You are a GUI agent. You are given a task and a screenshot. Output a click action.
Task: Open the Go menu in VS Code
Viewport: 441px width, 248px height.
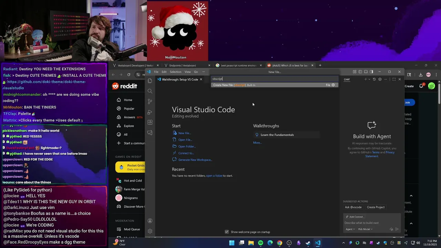[196, 72]
